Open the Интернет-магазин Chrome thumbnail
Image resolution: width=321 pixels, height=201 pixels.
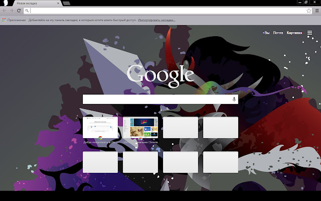pyautogui.click(x=140, y=128)
